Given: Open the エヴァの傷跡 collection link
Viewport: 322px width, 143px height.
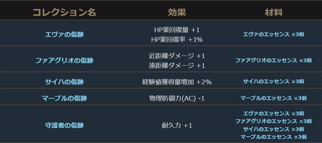Looking at the screenshot, I should click(64, 34).
